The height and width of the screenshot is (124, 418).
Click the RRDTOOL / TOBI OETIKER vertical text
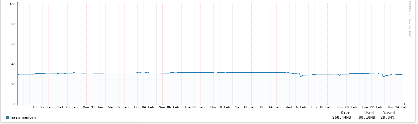tap(410, 19)
